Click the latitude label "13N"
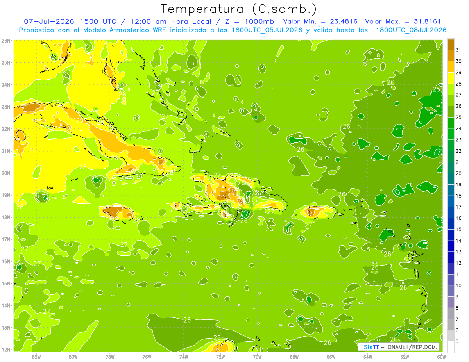Image resolution: width=469 pixels, height=362 pixels. [x=5, y=327]
